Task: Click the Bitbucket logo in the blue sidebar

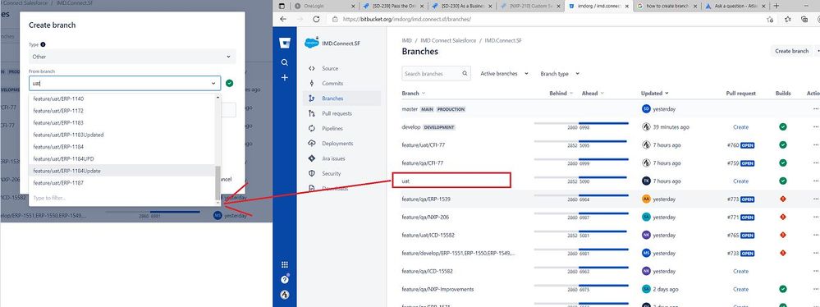Action: (x=285, y=43)
